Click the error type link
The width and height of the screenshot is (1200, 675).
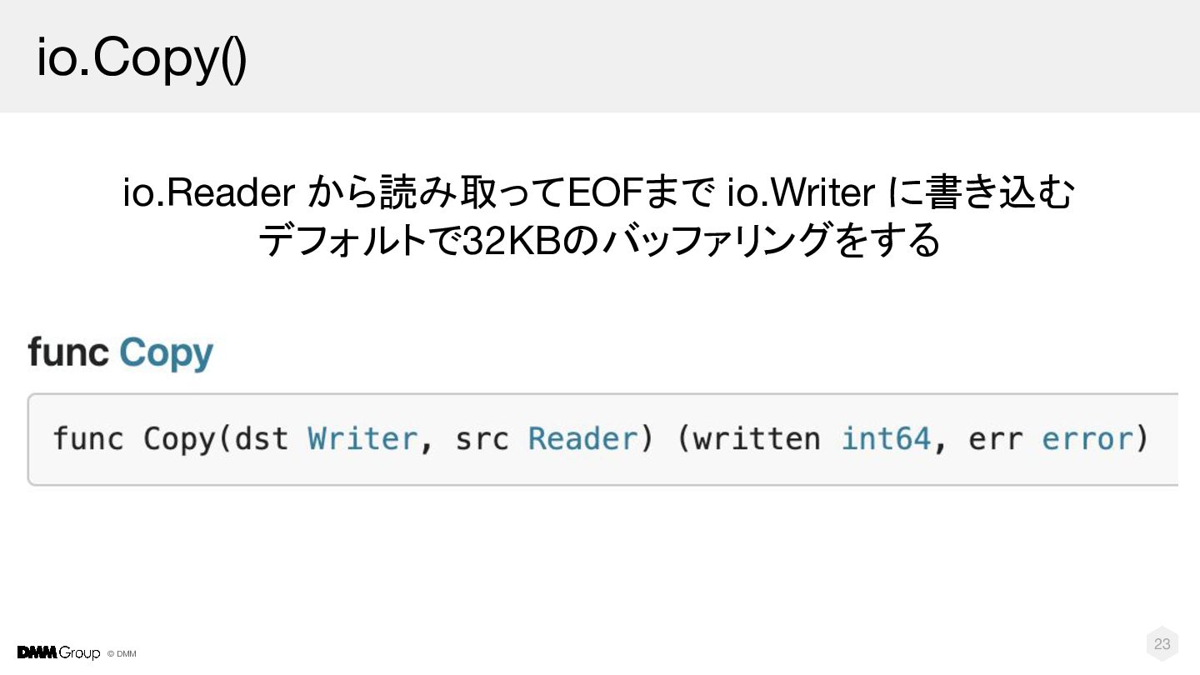pos(1087,438)
